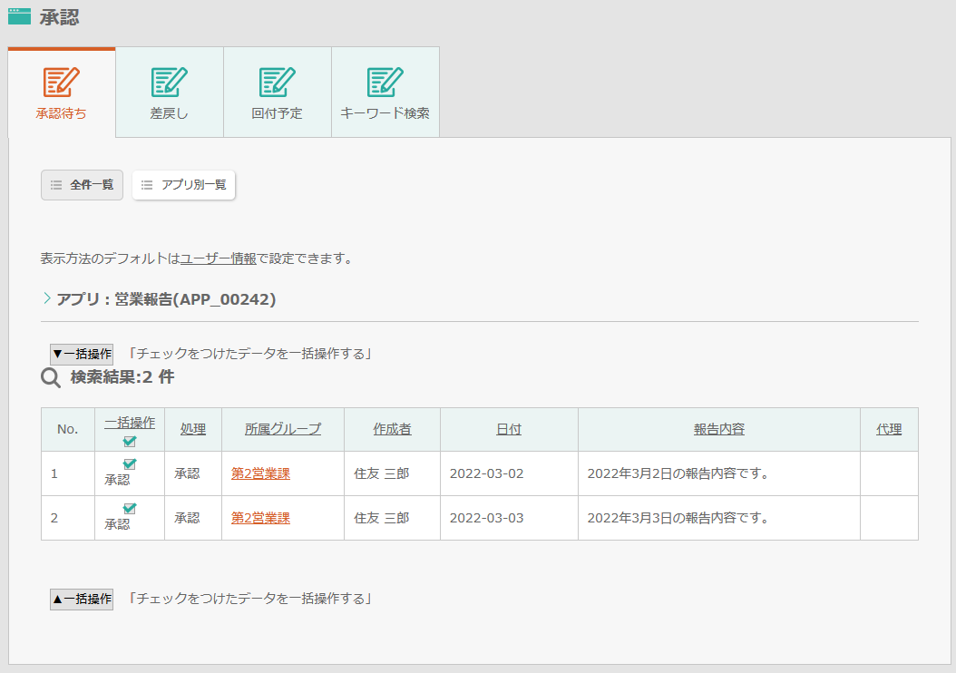
Task: Sort by the 一括操作 column header
Action: click(x=130, y=423)
